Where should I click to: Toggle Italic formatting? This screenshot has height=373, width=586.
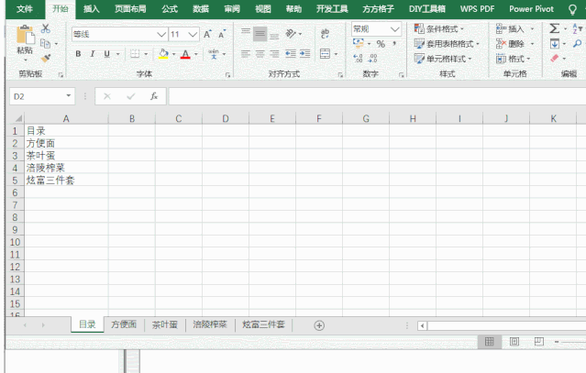(93, 54)
